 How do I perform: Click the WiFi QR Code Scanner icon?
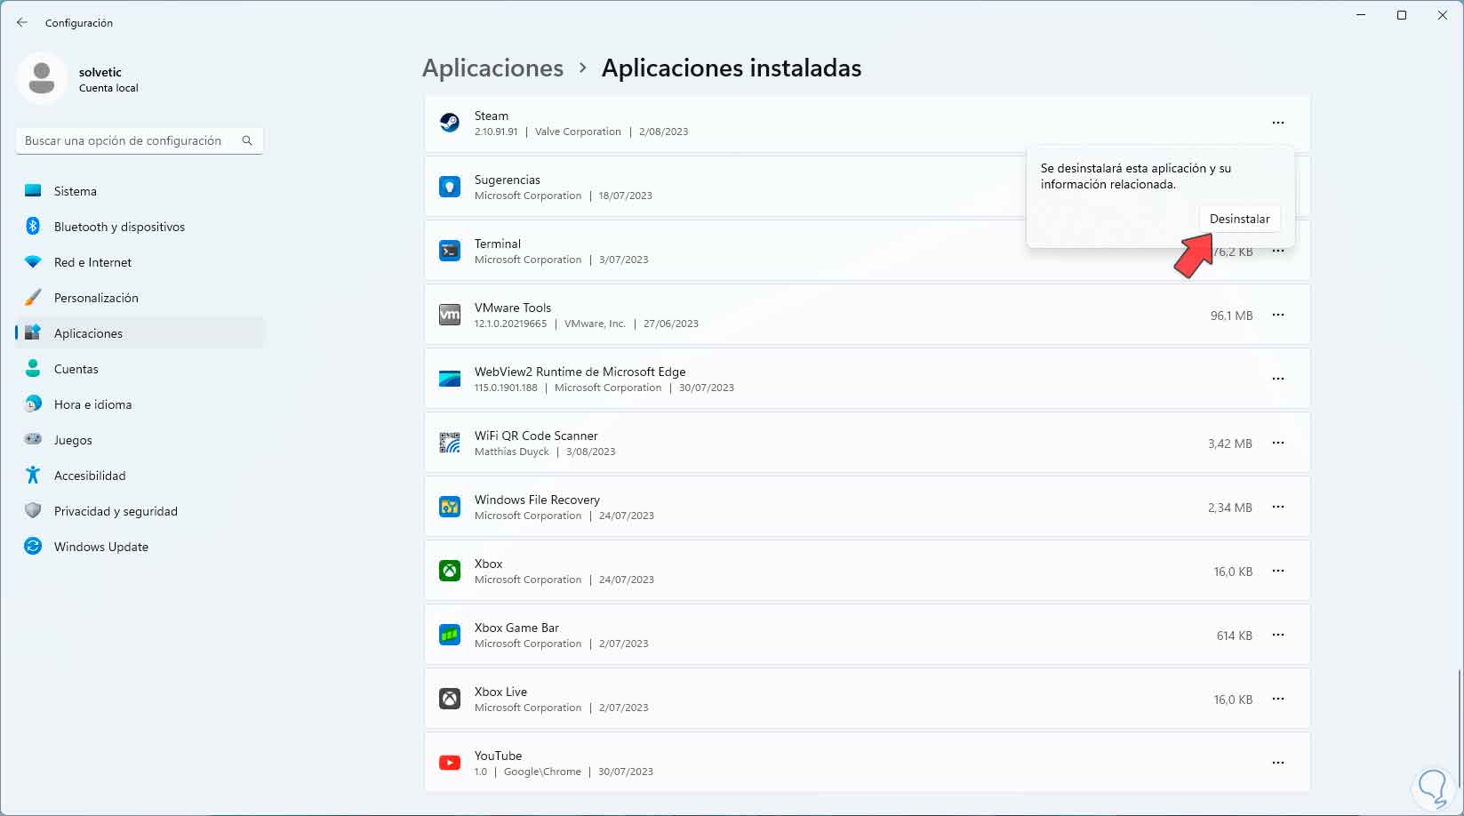(x=450, y=443)
